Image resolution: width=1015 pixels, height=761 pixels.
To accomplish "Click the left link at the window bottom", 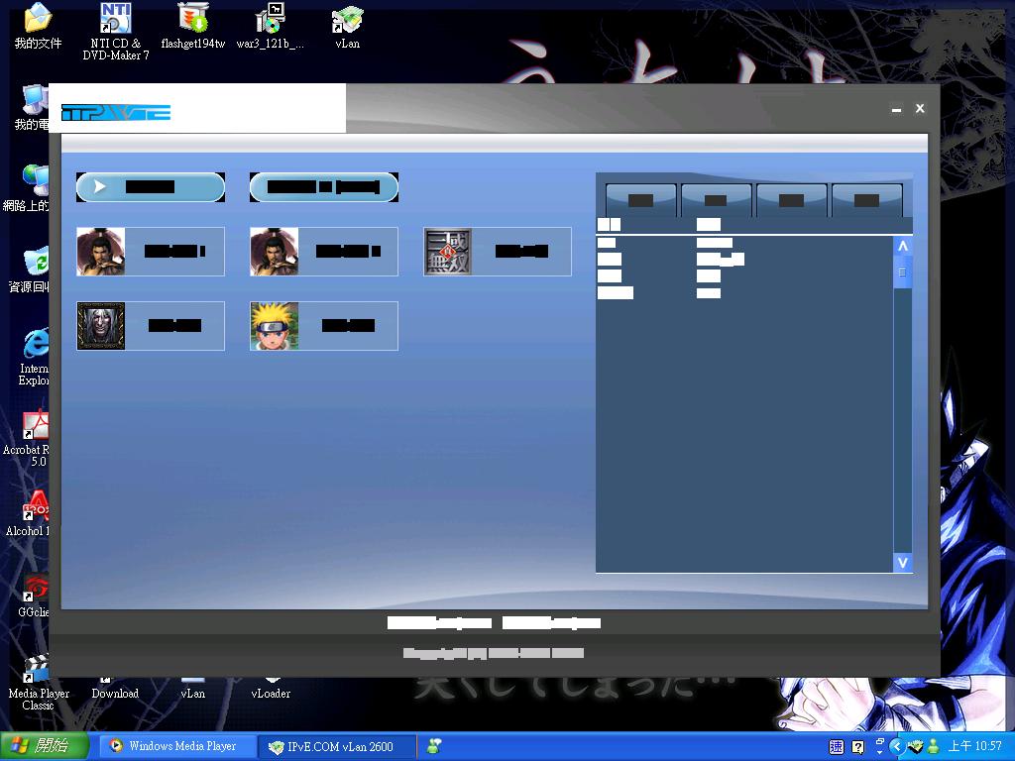I will coord(439,623).
